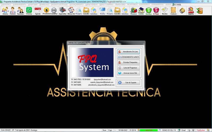212x132 pixels.
Task: Click Acessar nosso Site button
Action: click(x=129, y=73)
